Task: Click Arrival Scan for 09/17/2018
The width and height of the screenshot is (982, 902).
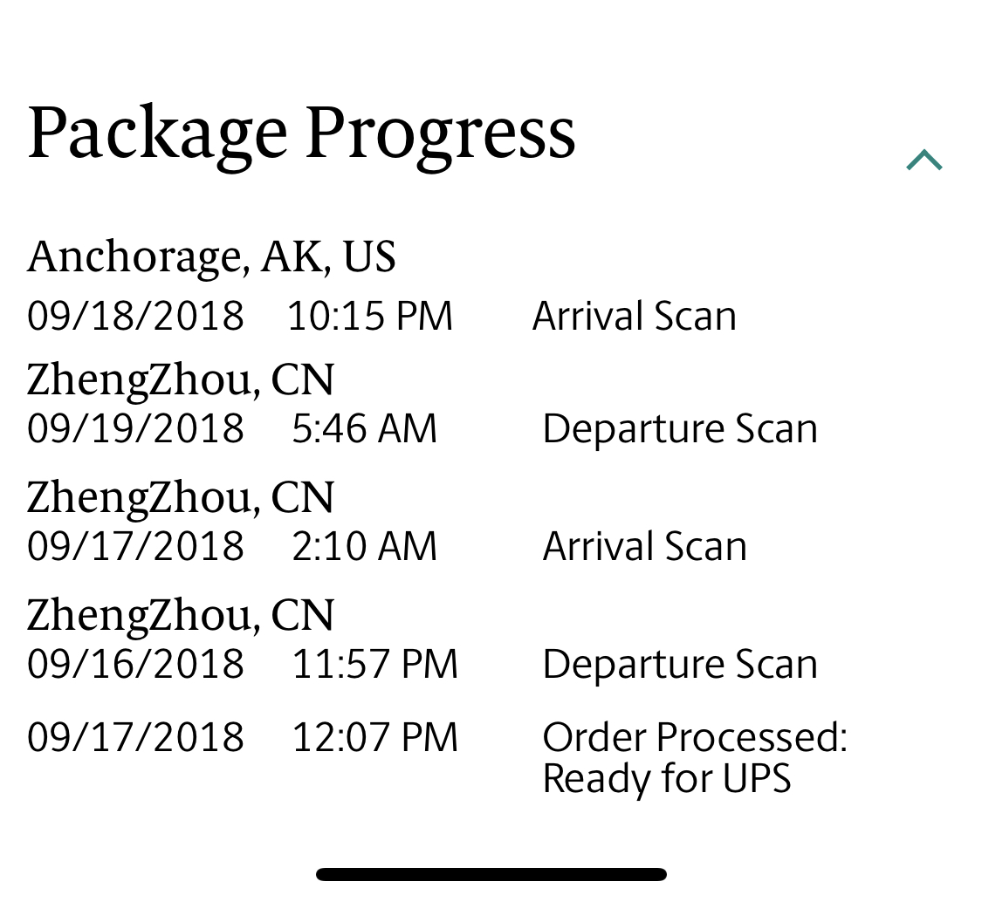Action: [x=644, y=546]
